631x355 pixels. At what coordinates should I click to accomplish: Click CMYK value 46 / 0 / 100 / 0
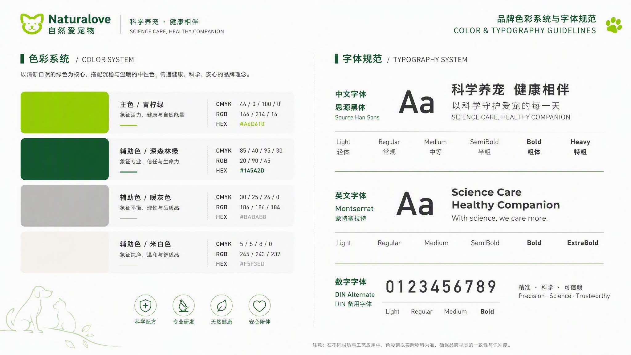tap(260, 104)
